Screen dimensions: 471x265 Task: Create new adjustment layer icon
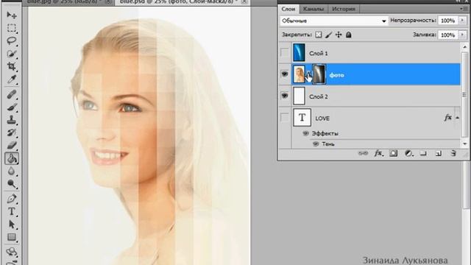click(408, 154)
